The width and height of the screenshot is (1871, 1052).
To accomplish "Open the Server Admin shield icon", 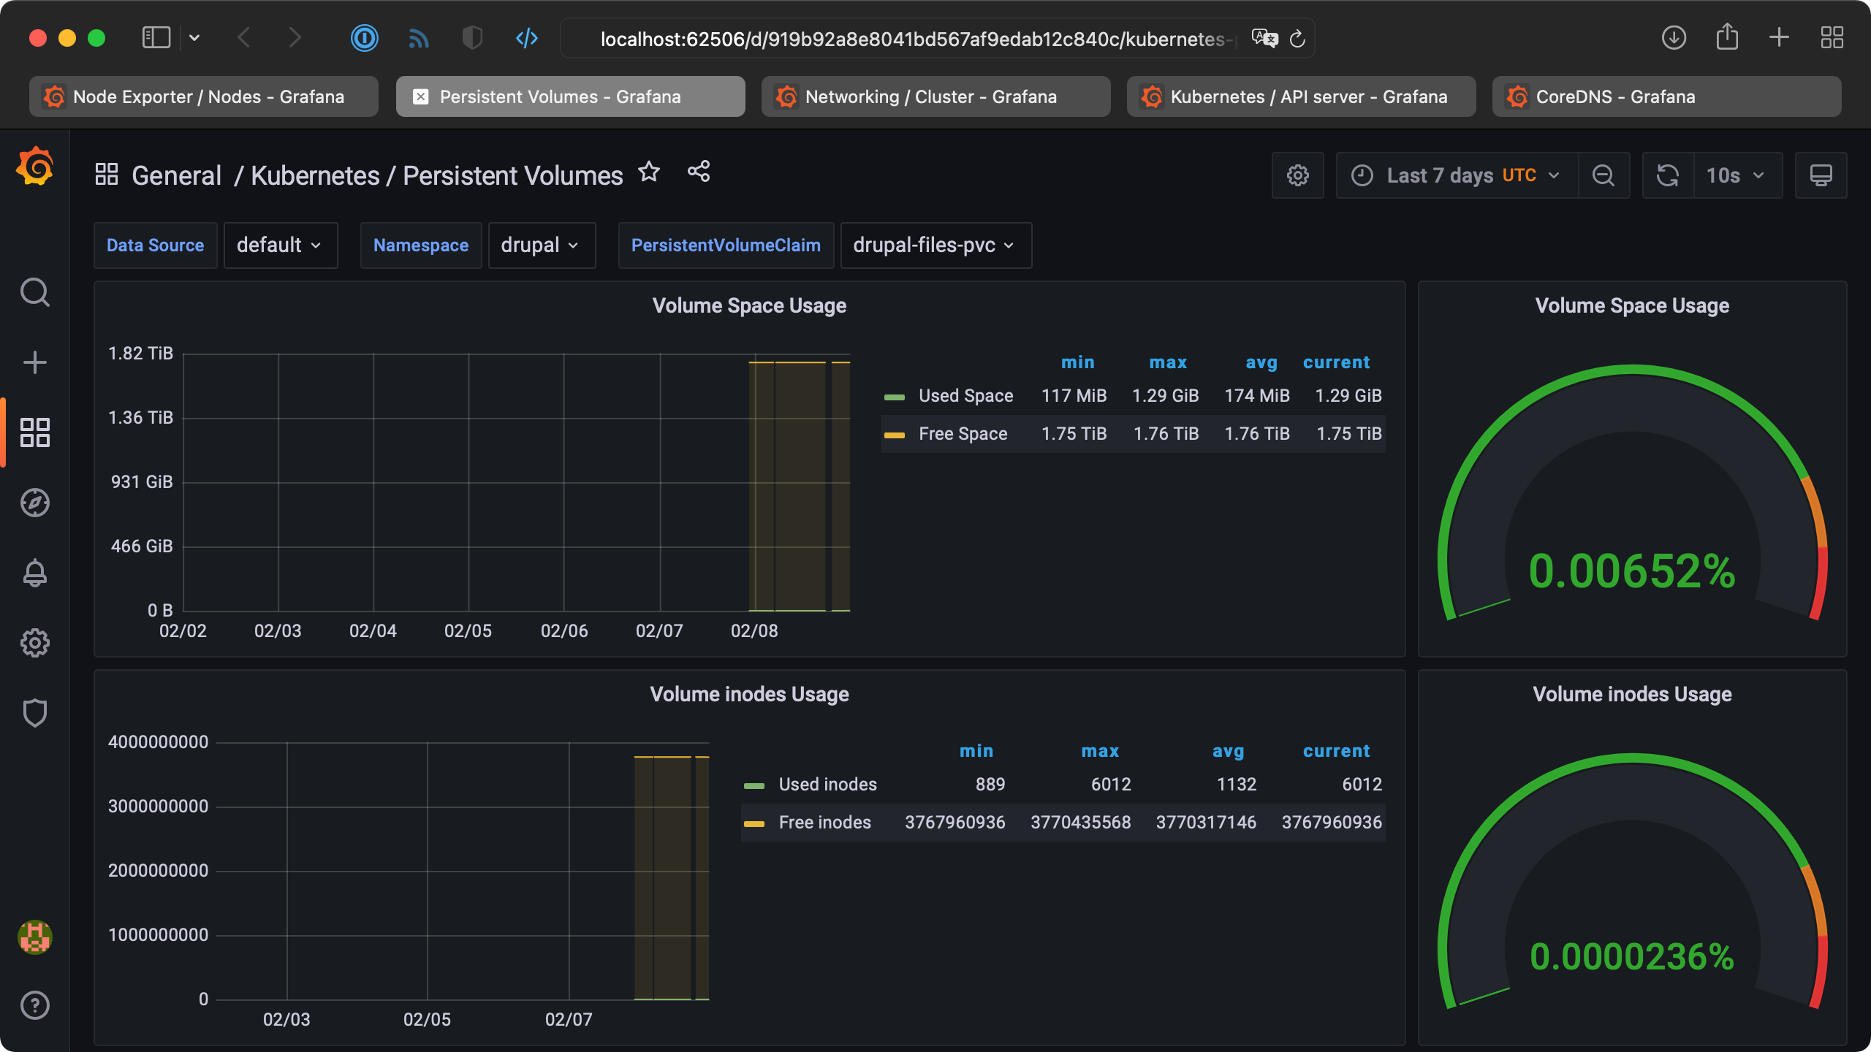I will pyautogui.click(x=34, y=712).
